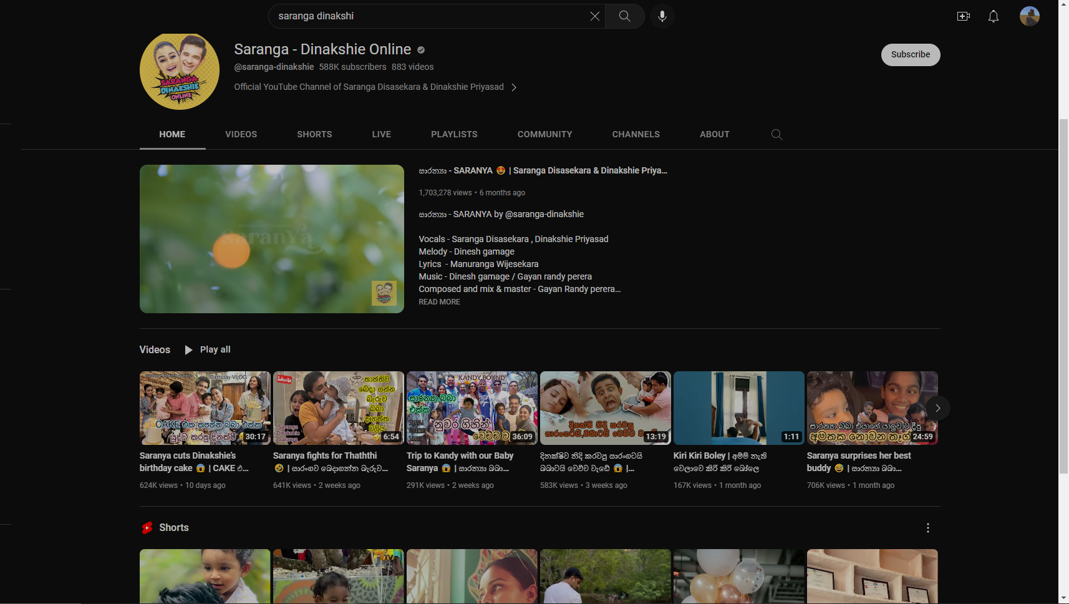Click the scrollbar up arrow
Screen dimensions: 1069x604
tap(1063, 4)
